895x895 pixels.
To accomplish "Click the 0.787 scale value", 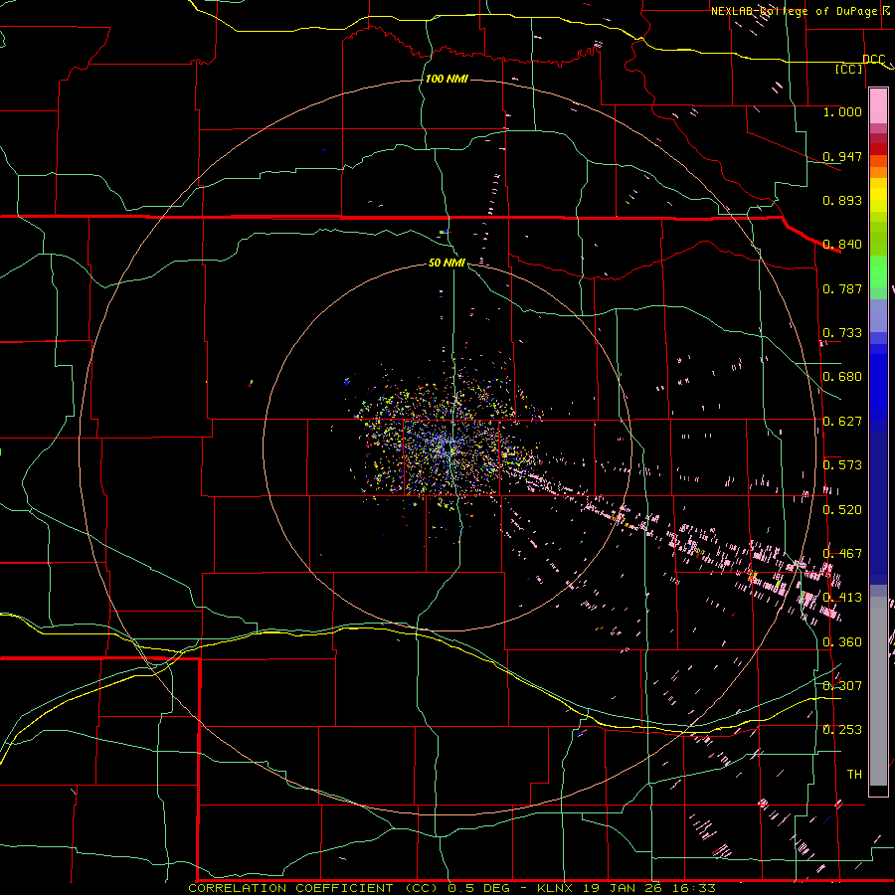I will 842,288.
